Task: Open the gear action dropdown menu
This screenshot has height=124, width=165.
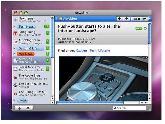Action: coord(29,108)
